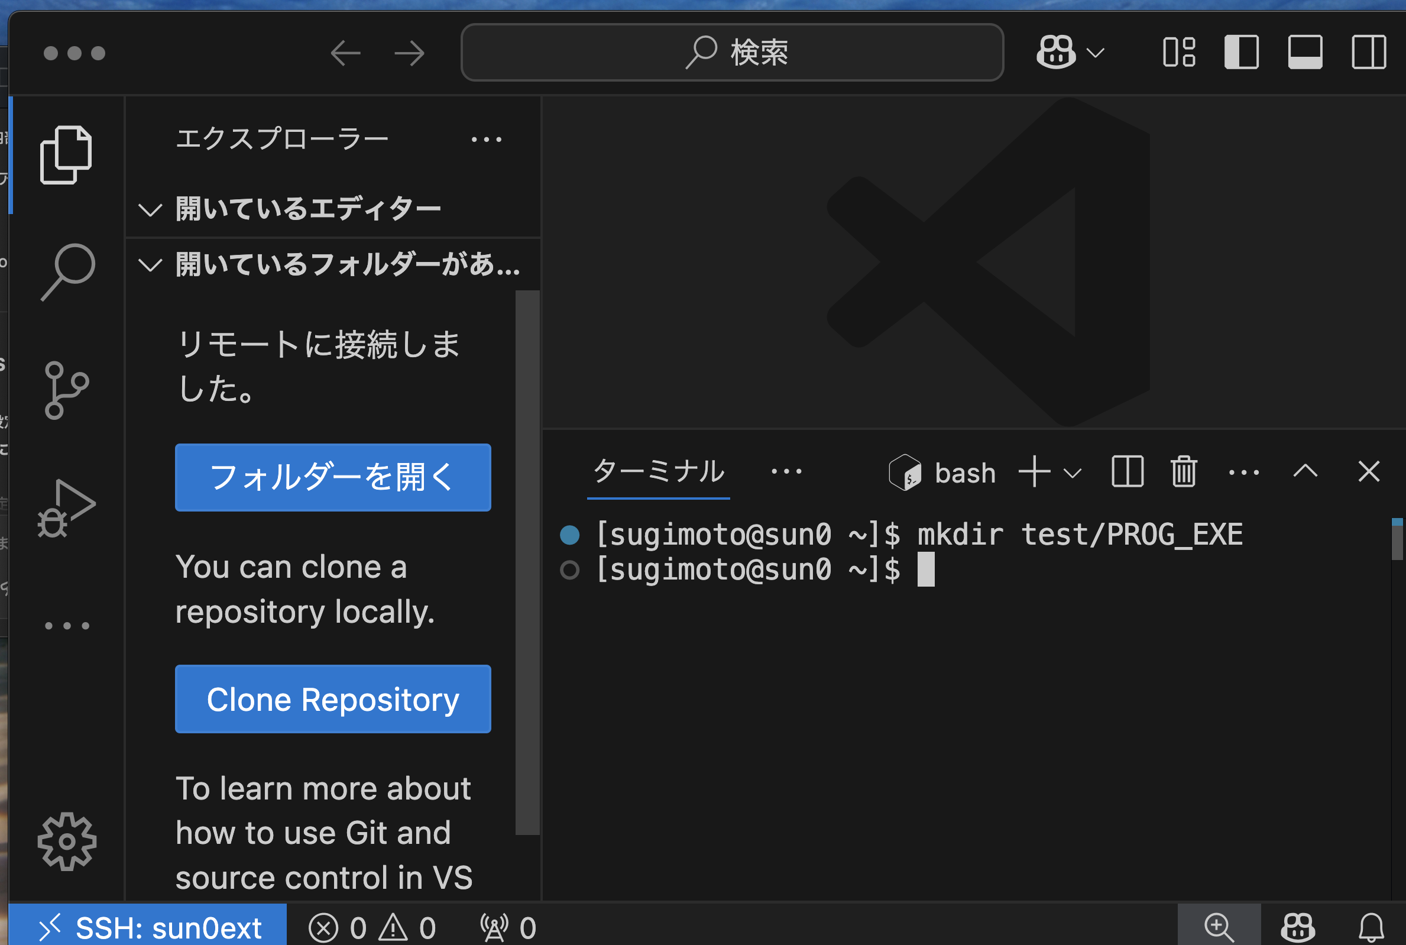Open Explorer panel more actions menu
Screen dimensions: 1406x945
(486, 139)
